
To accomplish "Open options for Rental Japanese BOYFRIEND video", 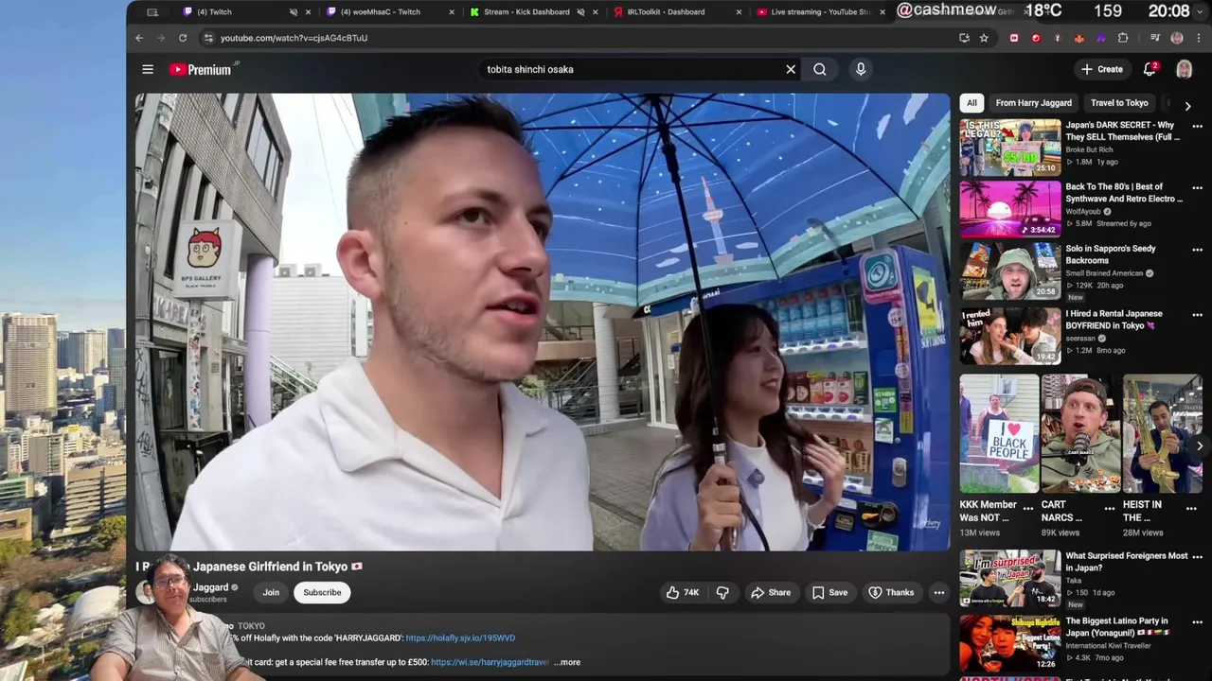I will pyautogui.click(x=1198, y=315).
